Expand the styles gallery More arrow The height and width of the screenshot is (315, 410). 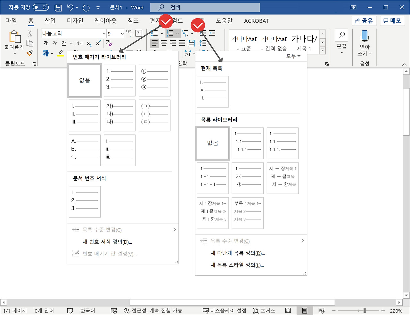point(323,50)
